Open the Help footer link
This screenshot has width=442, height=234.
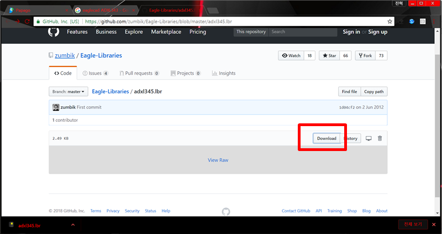pyautogui.click(x=166, y=211)
